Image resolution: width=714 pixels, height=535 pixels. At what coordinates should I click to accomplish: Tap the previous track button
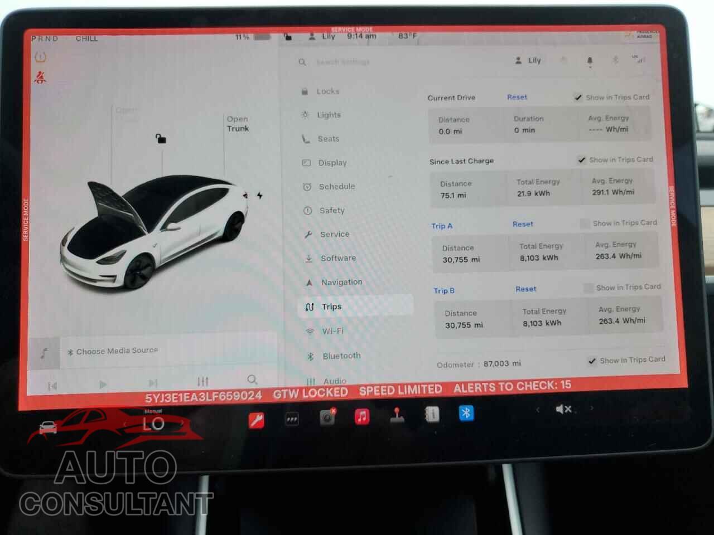pos(52,386)
